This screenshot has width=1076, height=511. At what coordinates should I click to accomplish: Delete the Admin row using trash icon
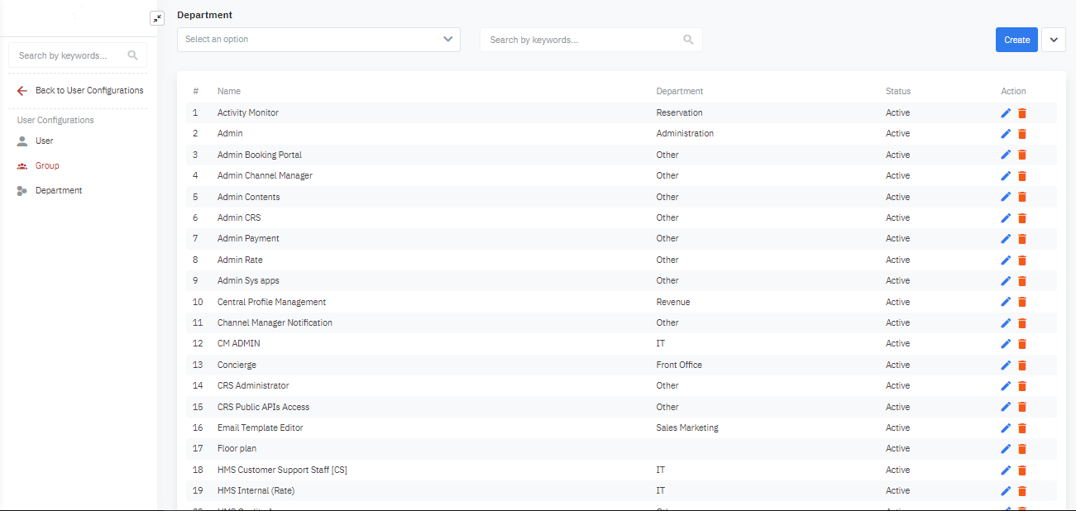click(1022, 134)
